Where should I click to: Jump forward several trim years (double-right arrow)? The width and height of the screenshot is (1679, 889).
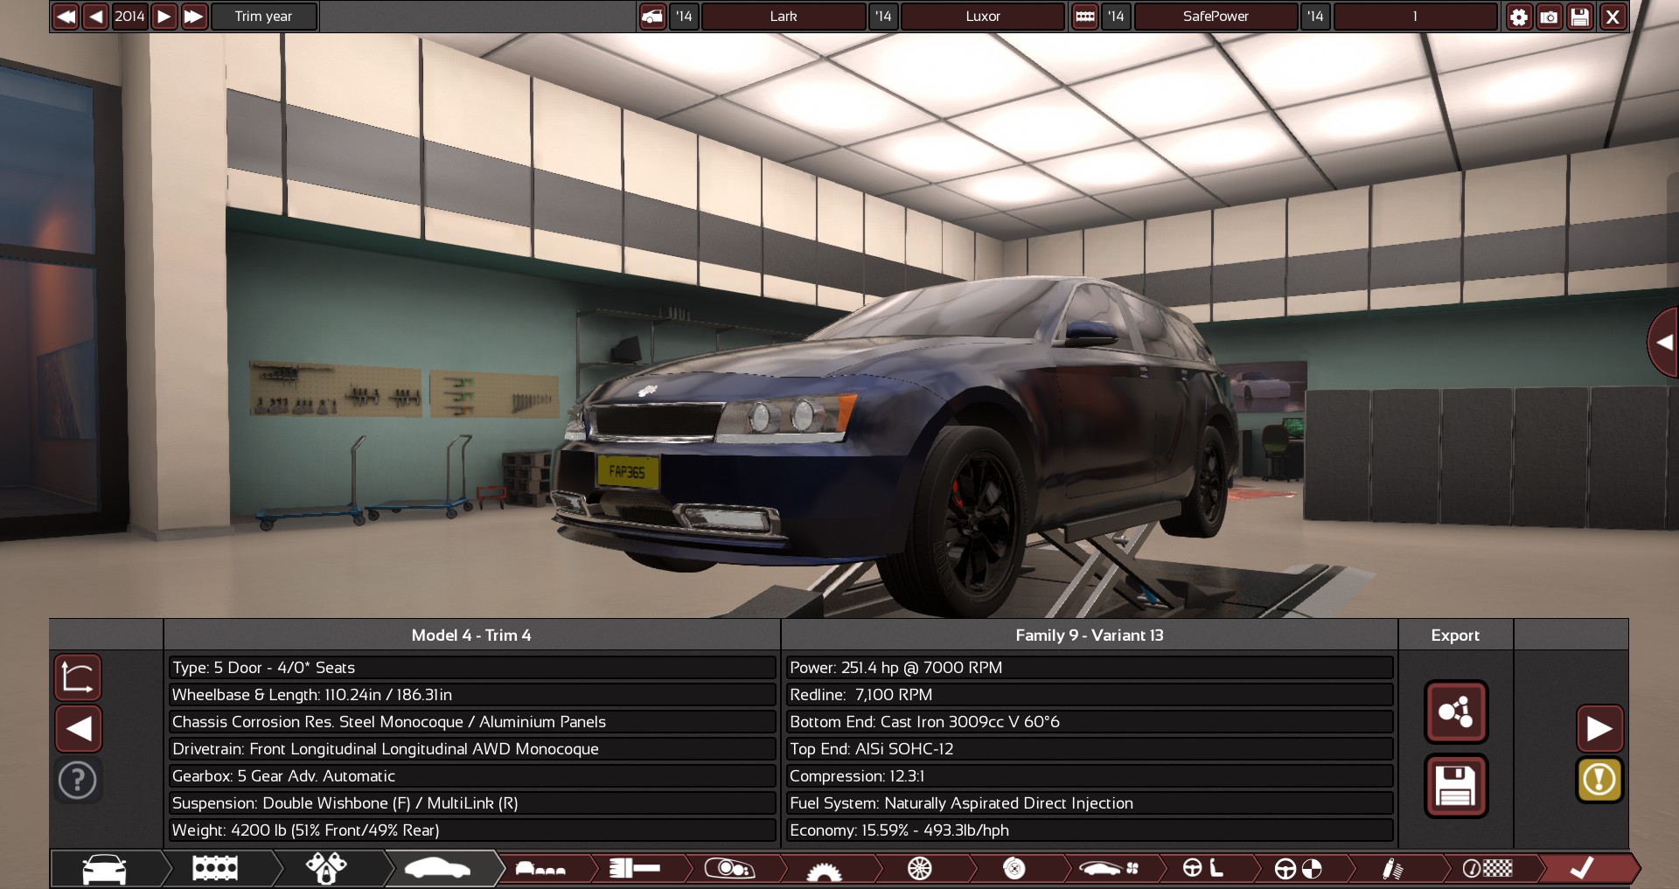tap(193, 17)
